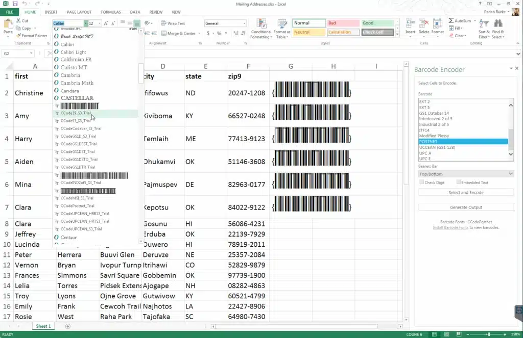
Task: Tick the Embedded Text checkbox
Action: (459, 183)
